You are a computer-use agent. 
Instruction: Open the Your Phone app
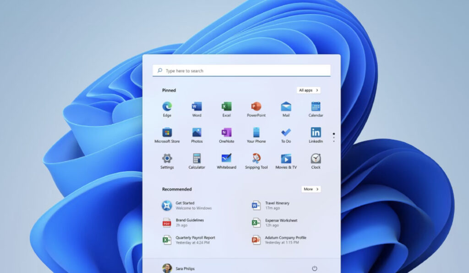coord(256,135)
